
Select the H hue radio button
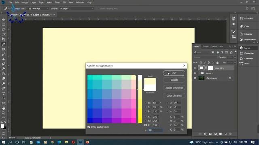[146, 103]
